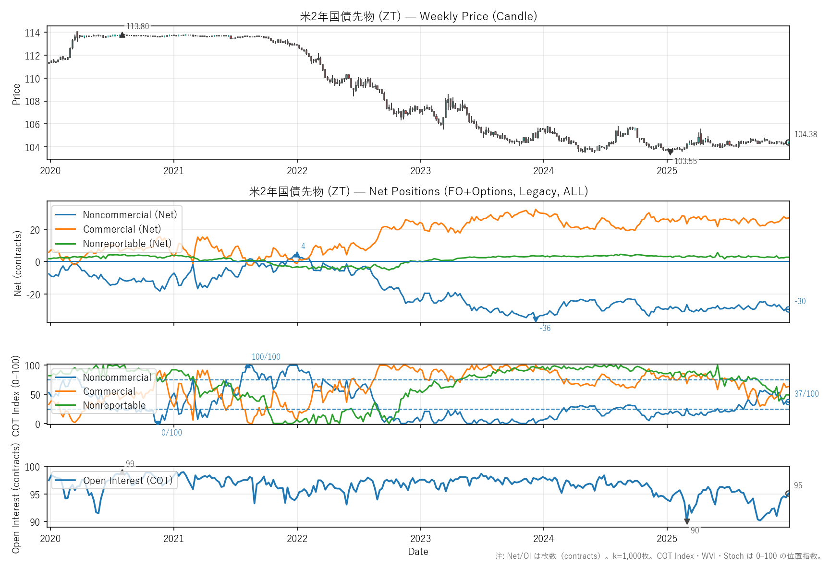Select the latest price circle marker near 104.38
This screenshot has width=830, height=566.
788,142
